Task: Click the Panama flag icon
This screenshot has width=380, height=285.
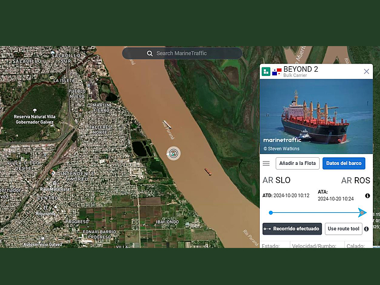Action: pyautogui.click(x=276, y=72)
